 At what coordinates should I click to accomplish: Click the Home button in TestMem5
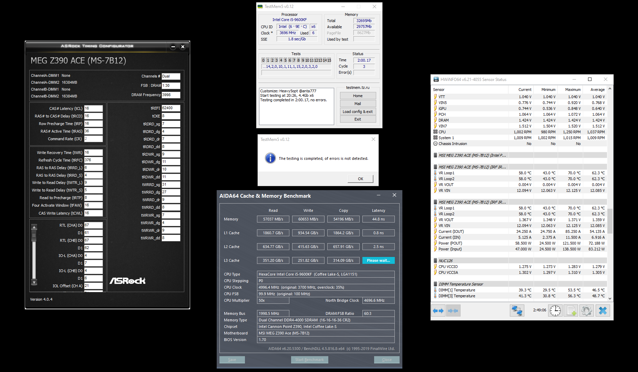[358, 96]
